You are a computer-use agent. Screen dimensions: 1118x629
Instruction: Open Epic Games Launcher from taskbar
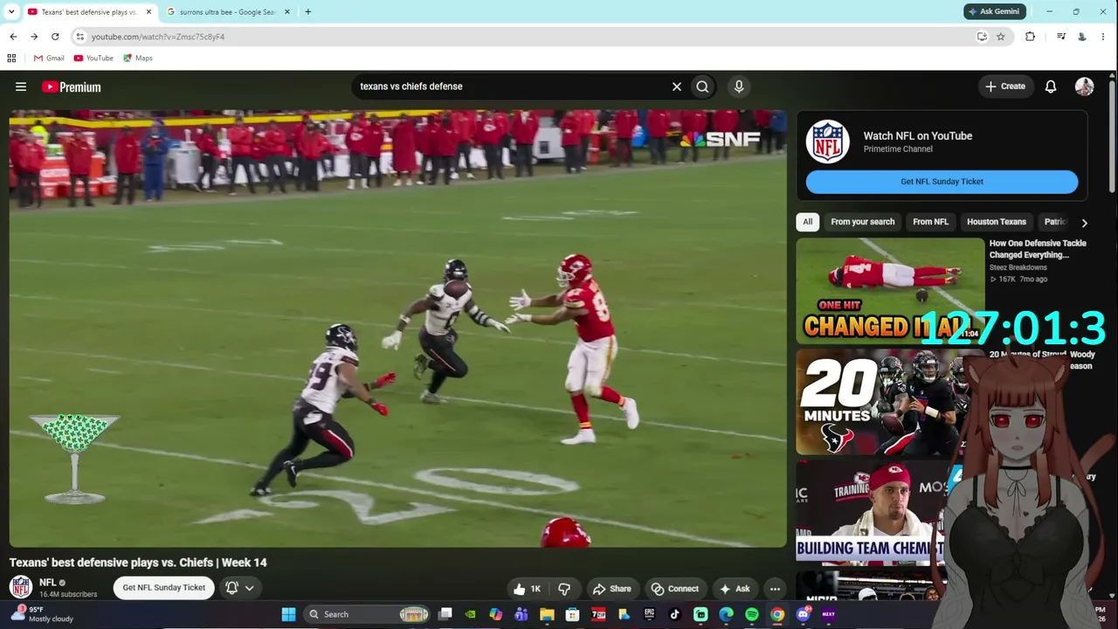tap(649, 614)
